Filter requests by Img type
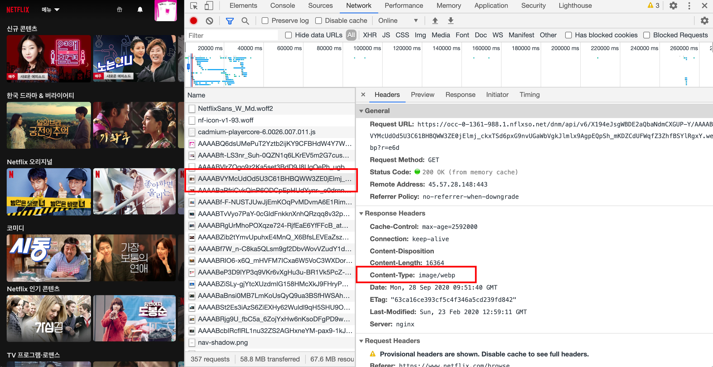 point(420,35)
